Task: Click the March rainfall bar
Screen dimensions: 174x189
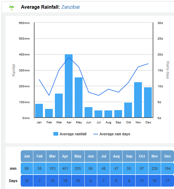Action: click(59, 106)
